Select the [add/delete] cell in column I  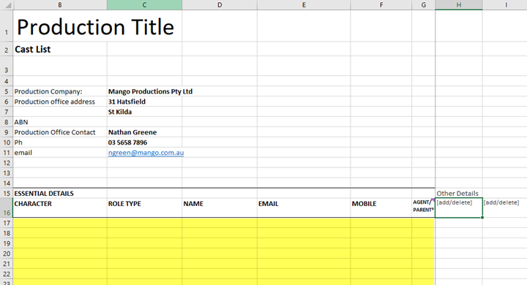[505, 208]
